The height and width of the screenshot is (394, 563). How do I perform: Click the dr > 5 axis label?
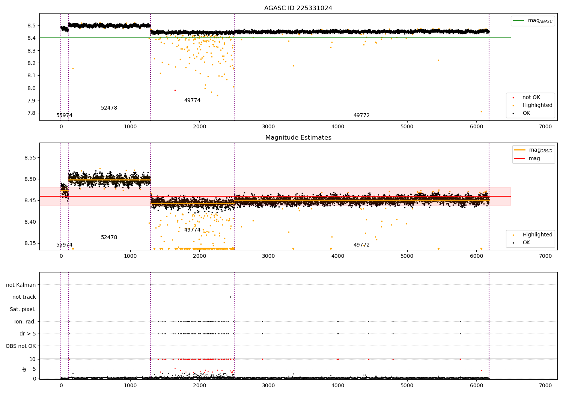(x=28, y=334)
